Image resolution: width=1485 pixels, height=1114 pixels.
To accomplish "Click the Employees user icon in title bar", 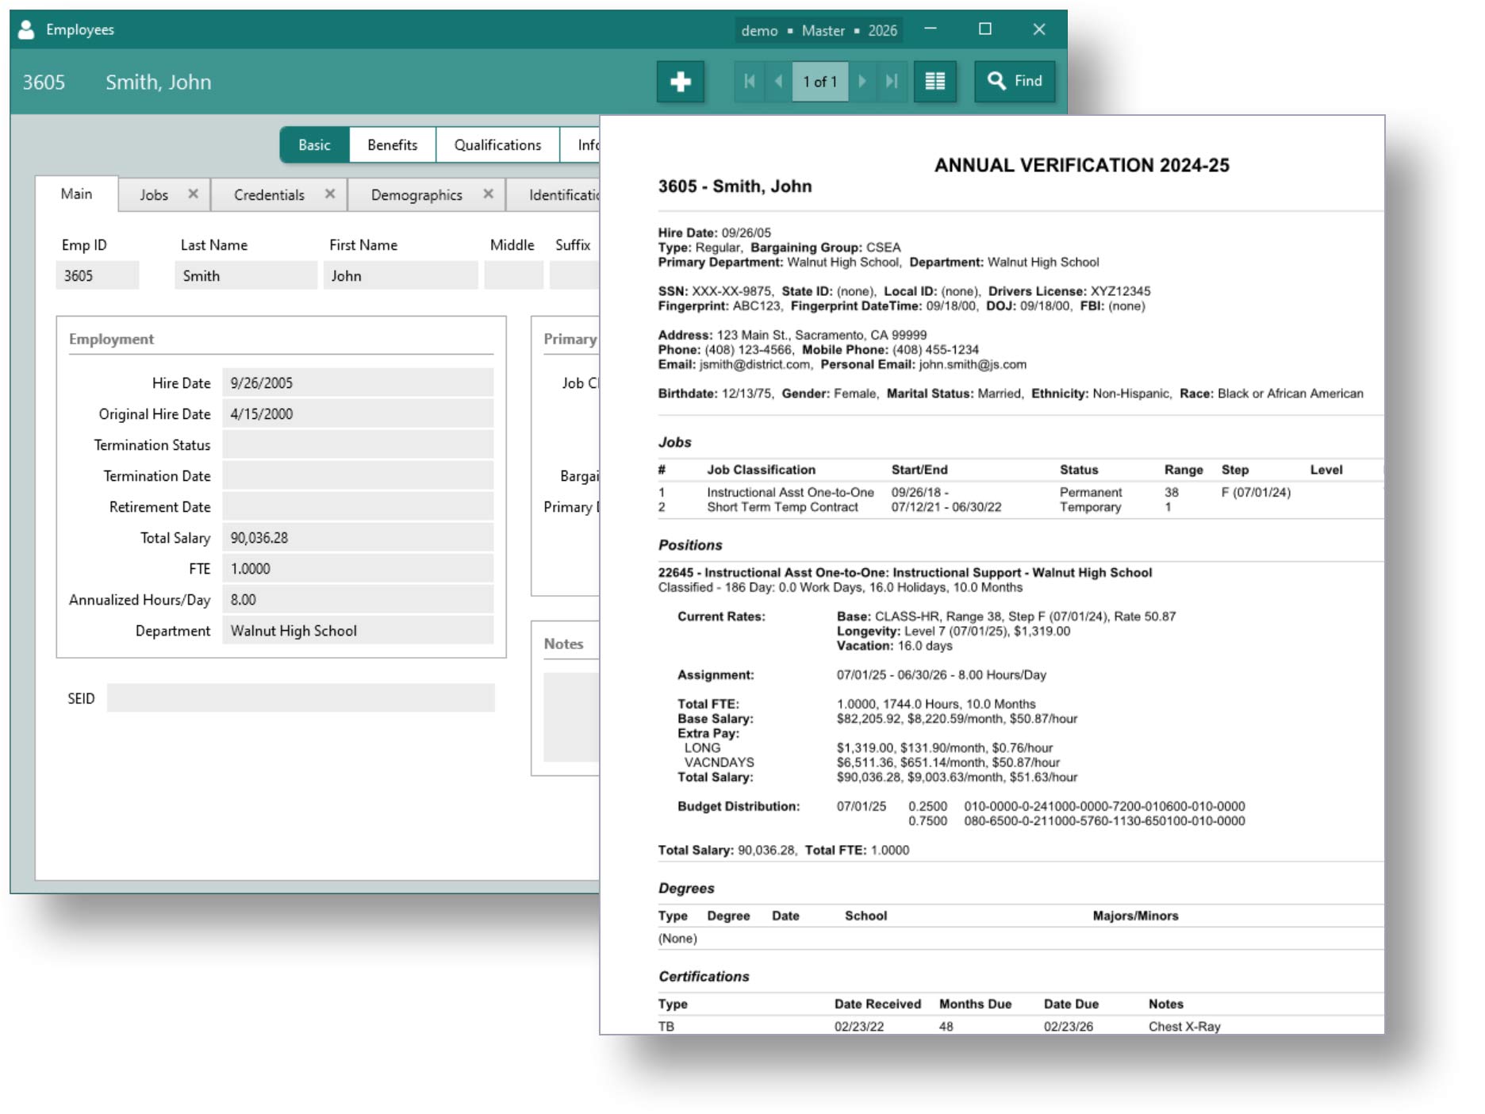I will click(26, 30).
